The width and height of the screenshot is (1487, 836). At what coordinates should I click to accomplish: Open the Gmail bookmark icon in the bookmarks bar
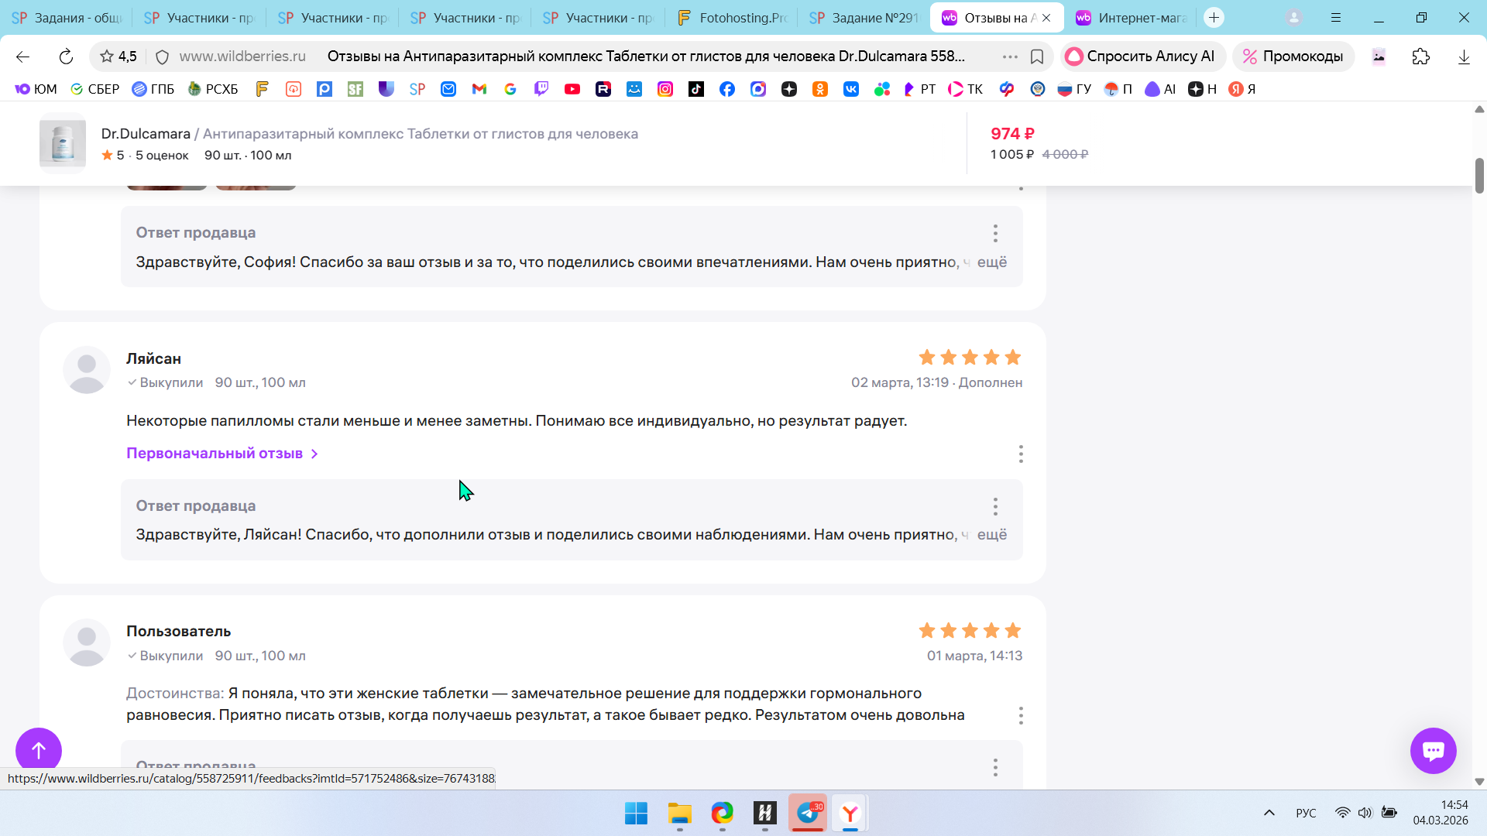[479, 89]
